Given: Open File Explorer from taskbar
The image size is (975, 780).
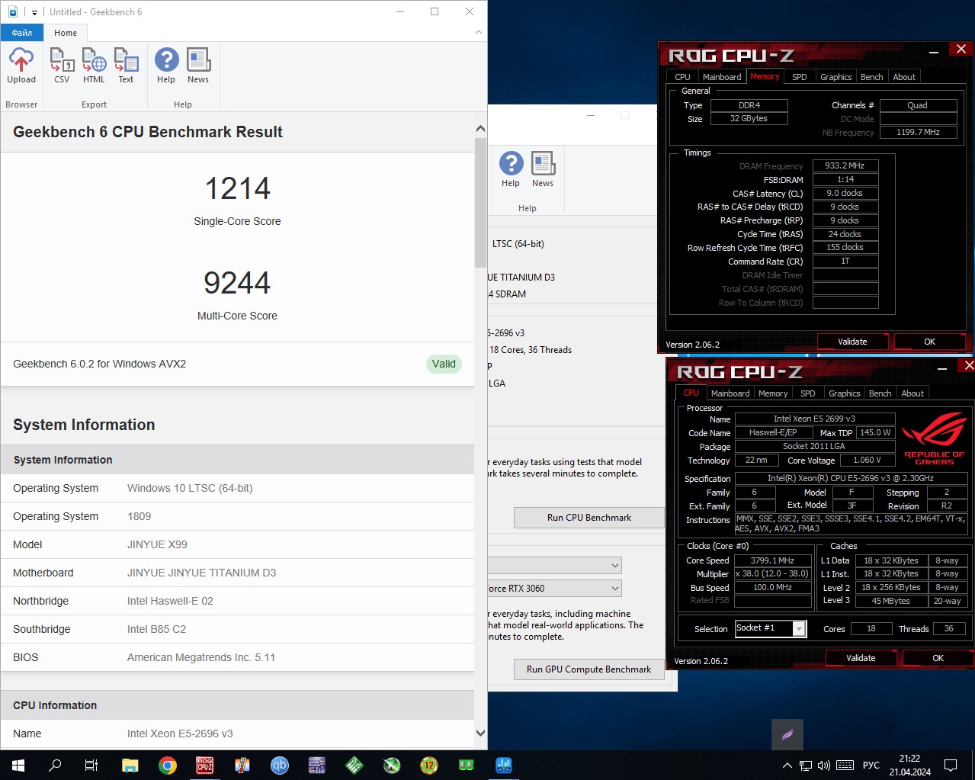Looking at the screenshot, I should 130,765.
